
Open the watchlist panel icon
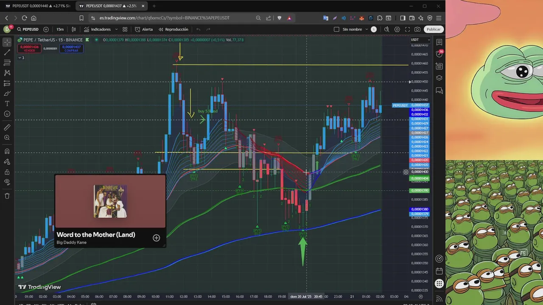pos(439,42)
